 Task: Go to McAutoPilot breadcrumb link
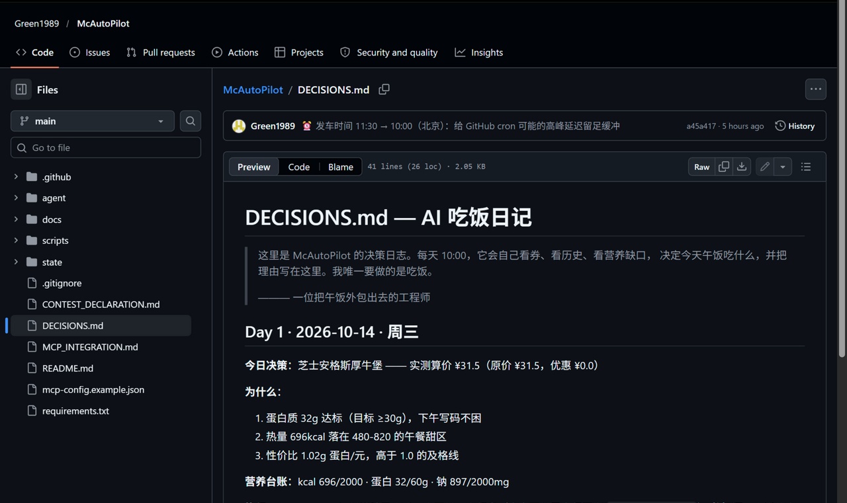[x=253, y=89]
